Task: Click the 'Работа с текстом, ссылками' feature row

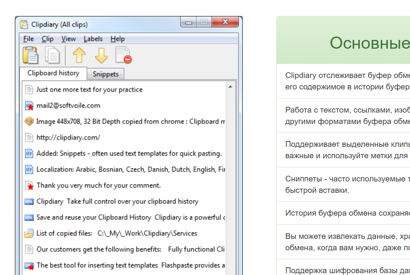Action: (x=343, y=116)
